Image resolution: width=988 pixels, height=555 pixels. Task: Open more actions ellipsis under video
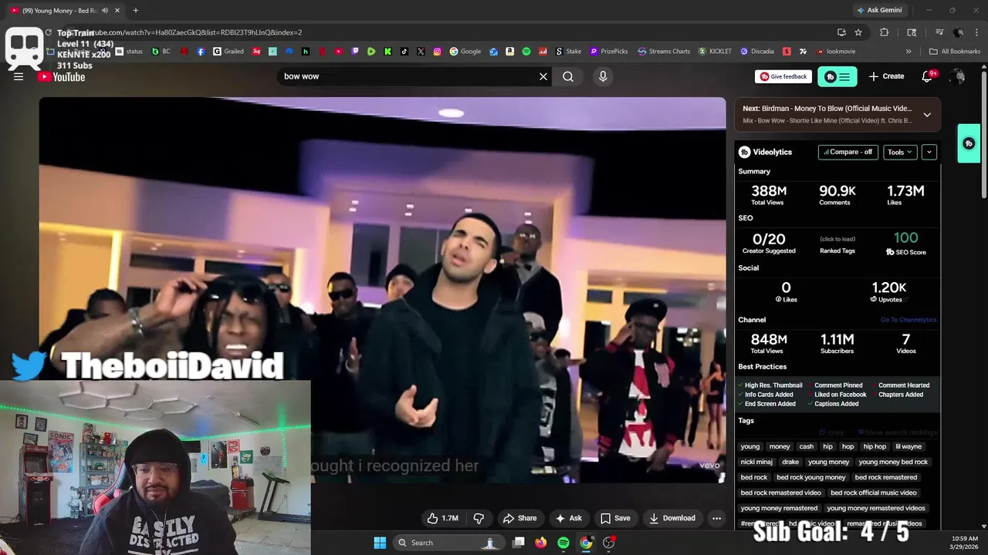(716, 518)
